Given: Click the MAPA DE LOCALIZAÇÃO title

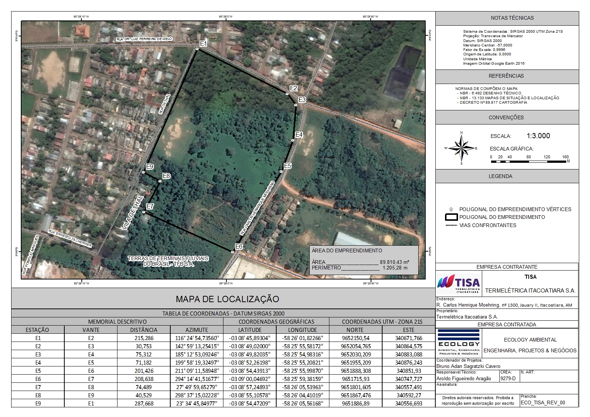Looking at the screenshot, I should pos(227,299).
